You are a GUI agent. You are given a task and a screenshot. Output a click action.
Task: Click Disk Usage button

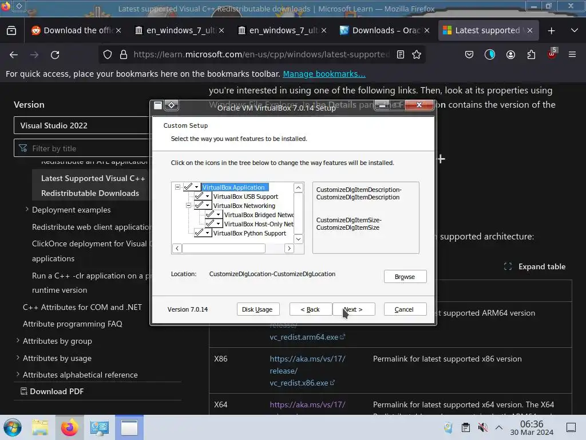point(258,309)
